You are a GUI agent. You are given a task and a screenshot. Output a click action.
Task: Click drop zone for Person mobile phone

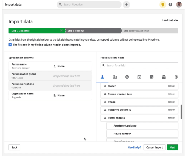tap(71, 76)
